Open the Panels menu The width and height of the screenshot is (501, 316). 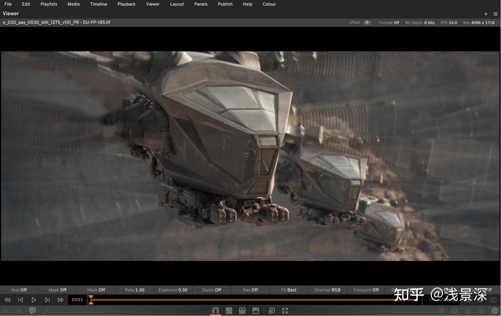coord(201,4)
